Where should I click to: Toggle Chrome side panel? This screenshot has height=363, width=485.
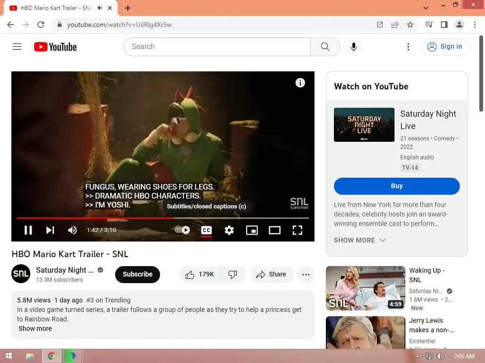(x=444, y=25)
